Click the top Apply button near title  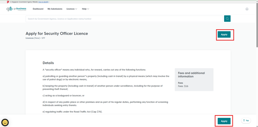tap(224, 35)
